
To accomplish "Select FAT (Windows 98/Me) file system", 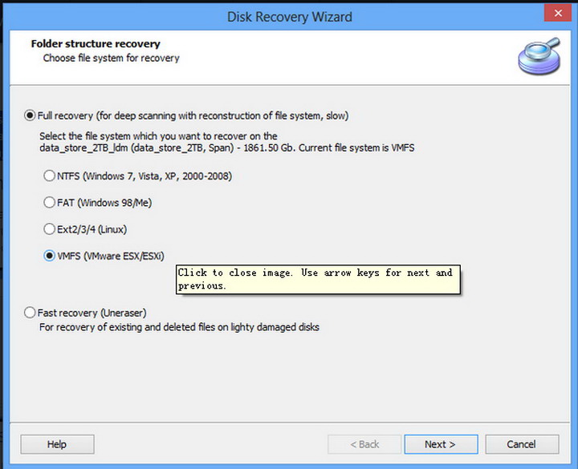I will (50, 203).
